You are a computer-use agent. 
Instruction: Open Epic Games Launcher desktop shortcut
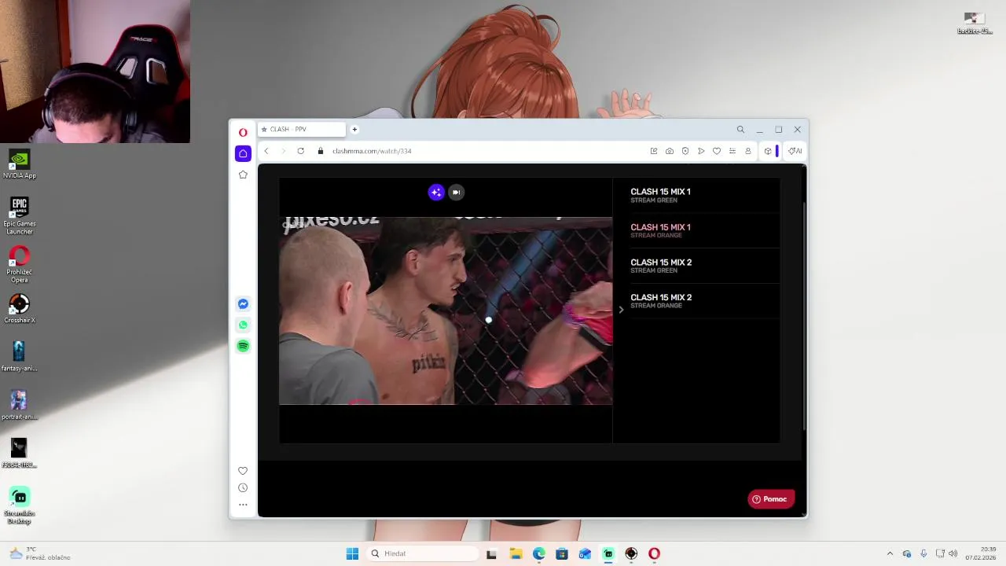pyautogui.click(x=19, y=215)
